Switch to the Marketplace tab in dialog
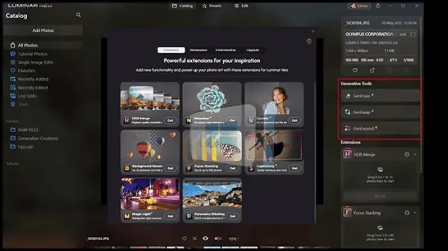 click(x=198, y=50)
